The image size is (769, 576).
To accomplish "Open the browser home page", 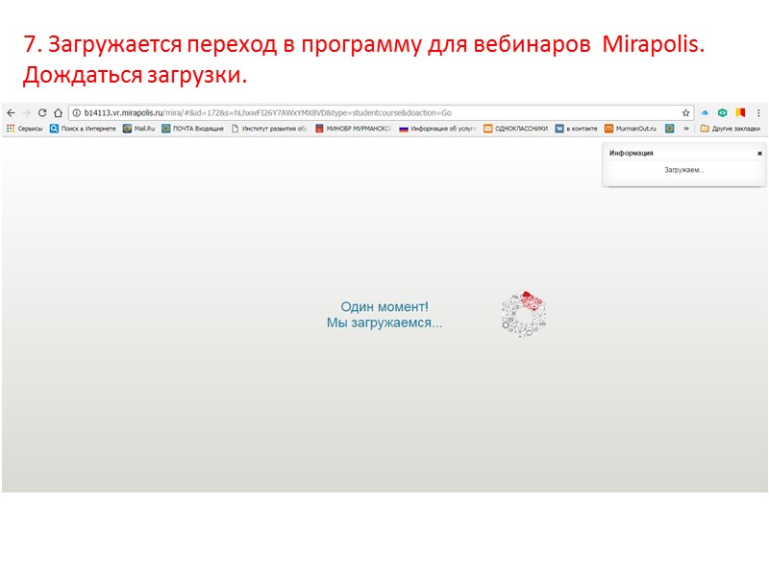I will [58, 112].
